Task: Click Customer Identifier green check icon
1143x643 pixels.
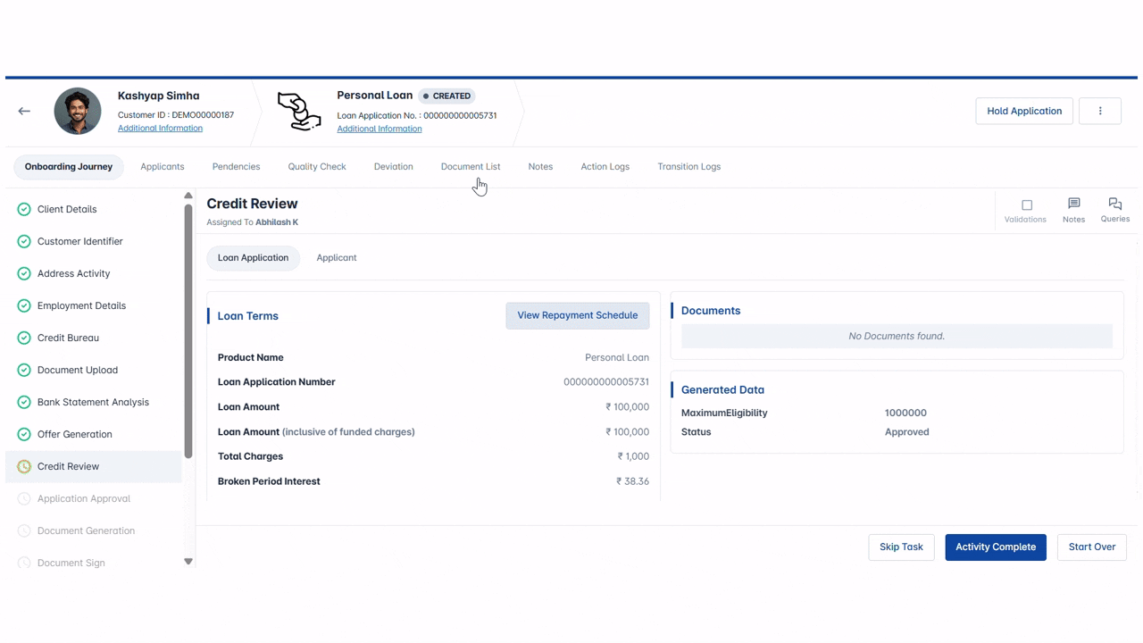Action: click(24, 241)
